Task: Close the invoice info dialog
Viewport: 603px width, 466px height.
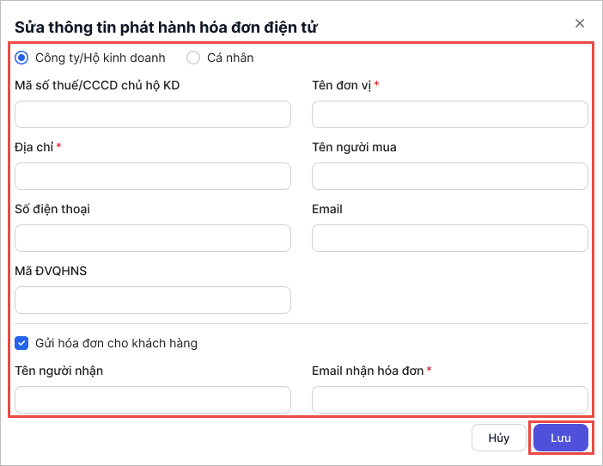Action: pyautogui.click(x=580, y=24)
